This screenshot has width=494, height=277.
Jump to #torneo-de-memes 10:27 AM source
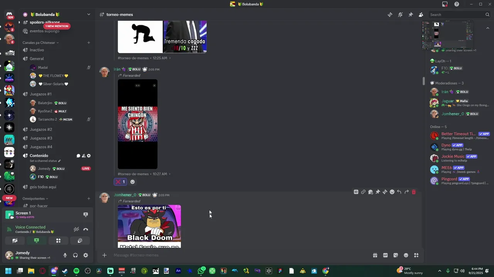[x=144, y=174]
